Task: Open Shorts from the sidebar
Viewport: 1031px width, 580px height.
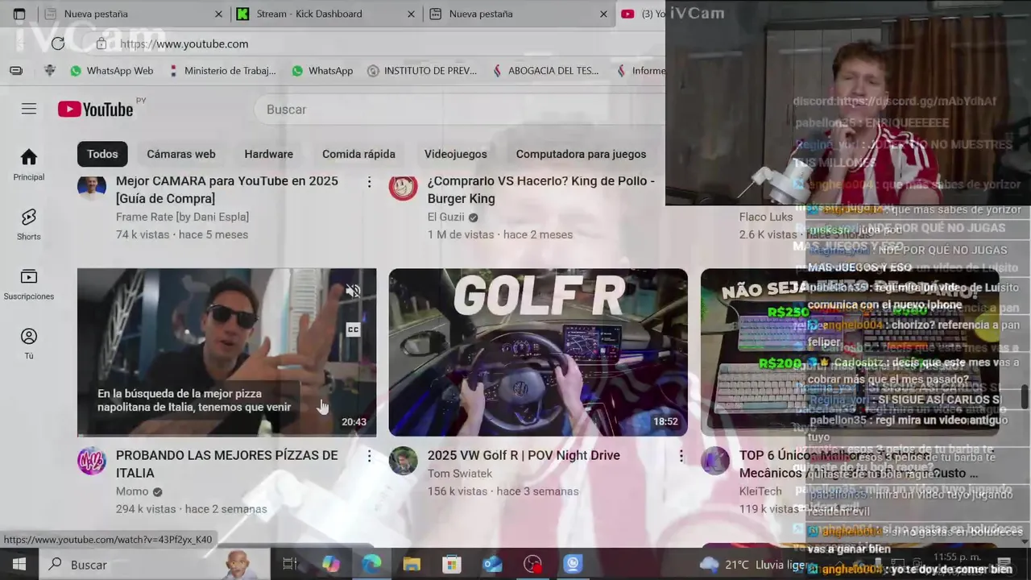Action: [x=29, y=225]
